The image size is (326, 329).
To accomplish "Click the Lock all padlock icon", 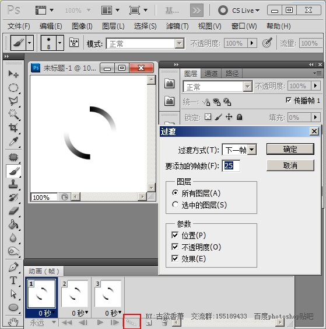I will [x=239, y=117].
